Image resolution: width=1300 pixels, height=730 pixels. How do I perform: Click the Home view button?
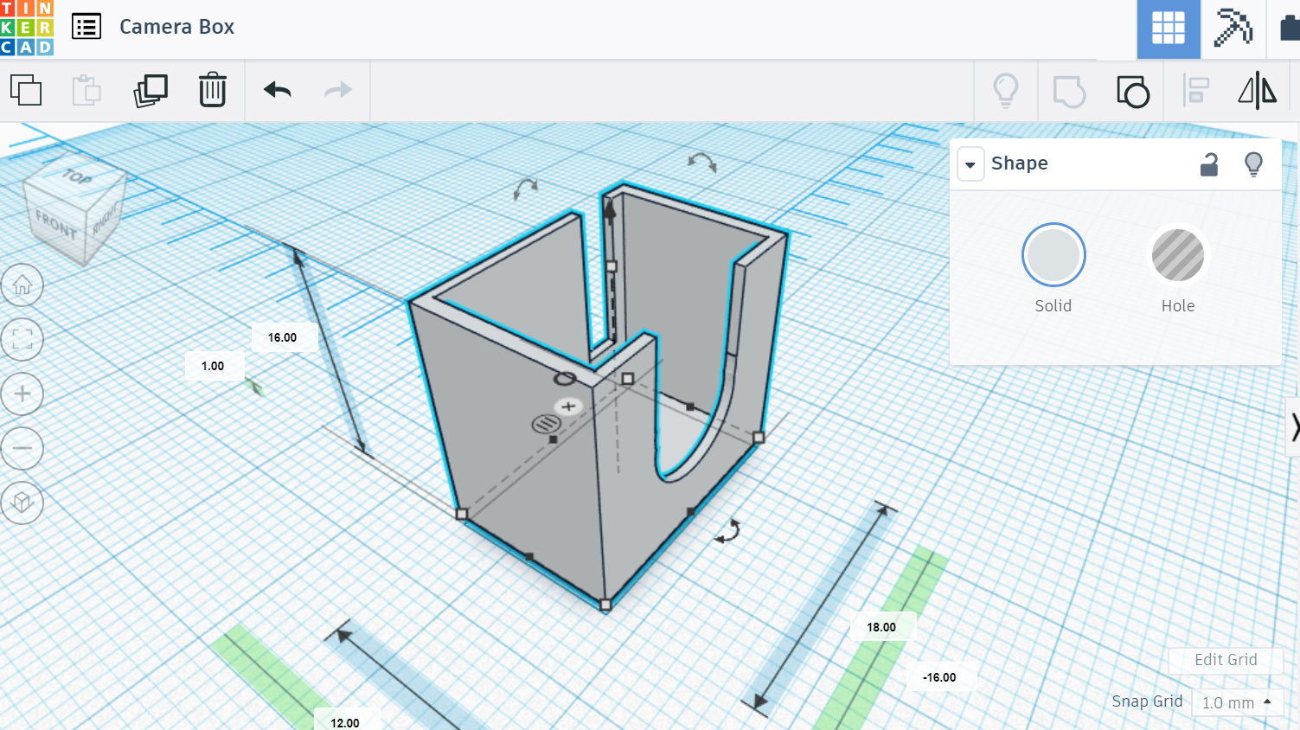[22, 285]
